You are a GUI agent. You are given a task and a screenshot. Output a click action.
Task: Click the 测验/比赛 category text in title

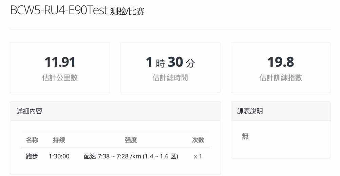[x=127, y=11]
